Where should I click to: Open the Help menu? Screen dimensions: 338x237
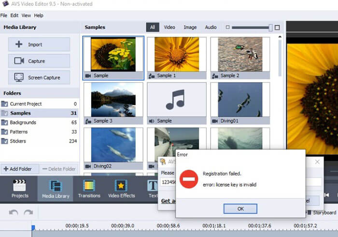tap(39, 15)
